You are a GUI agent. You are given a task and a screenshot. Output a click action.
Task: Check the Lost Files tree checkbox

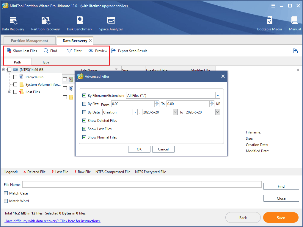(x=15, y=92)
